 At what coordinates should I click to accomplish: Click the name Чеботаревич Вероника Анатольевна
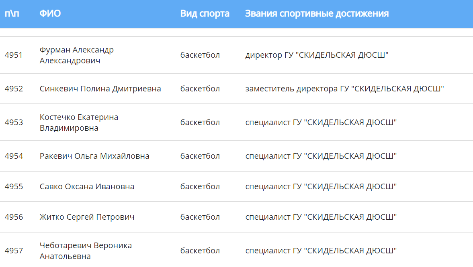[86, 251]
